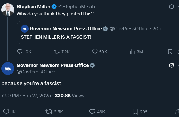Click Grok icon on Stephen Miller's post

pyautogui.click(x=172, y=6)
